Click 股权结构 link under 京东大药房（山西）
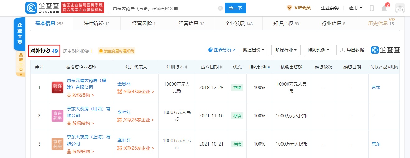The image size is (410, 158). pos(81,123)
